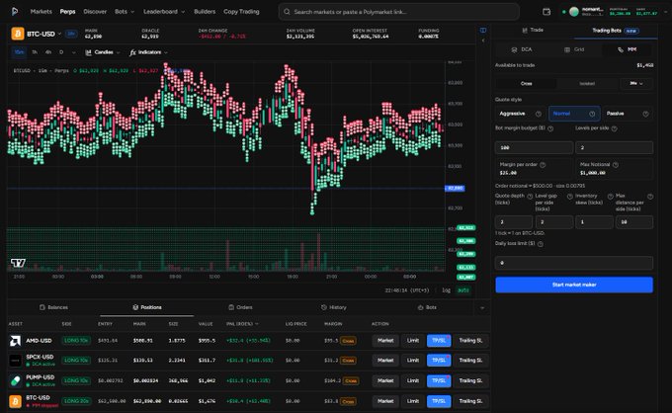Open help for Normal quote style
The height and width of the screenshot is (413, 672).
tap(592, 114)
